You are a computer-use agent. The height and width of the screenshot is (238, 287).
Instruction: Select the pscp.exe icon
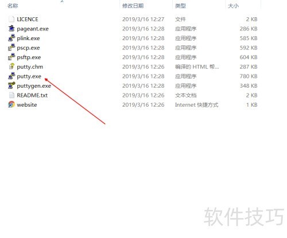(11, 48)
